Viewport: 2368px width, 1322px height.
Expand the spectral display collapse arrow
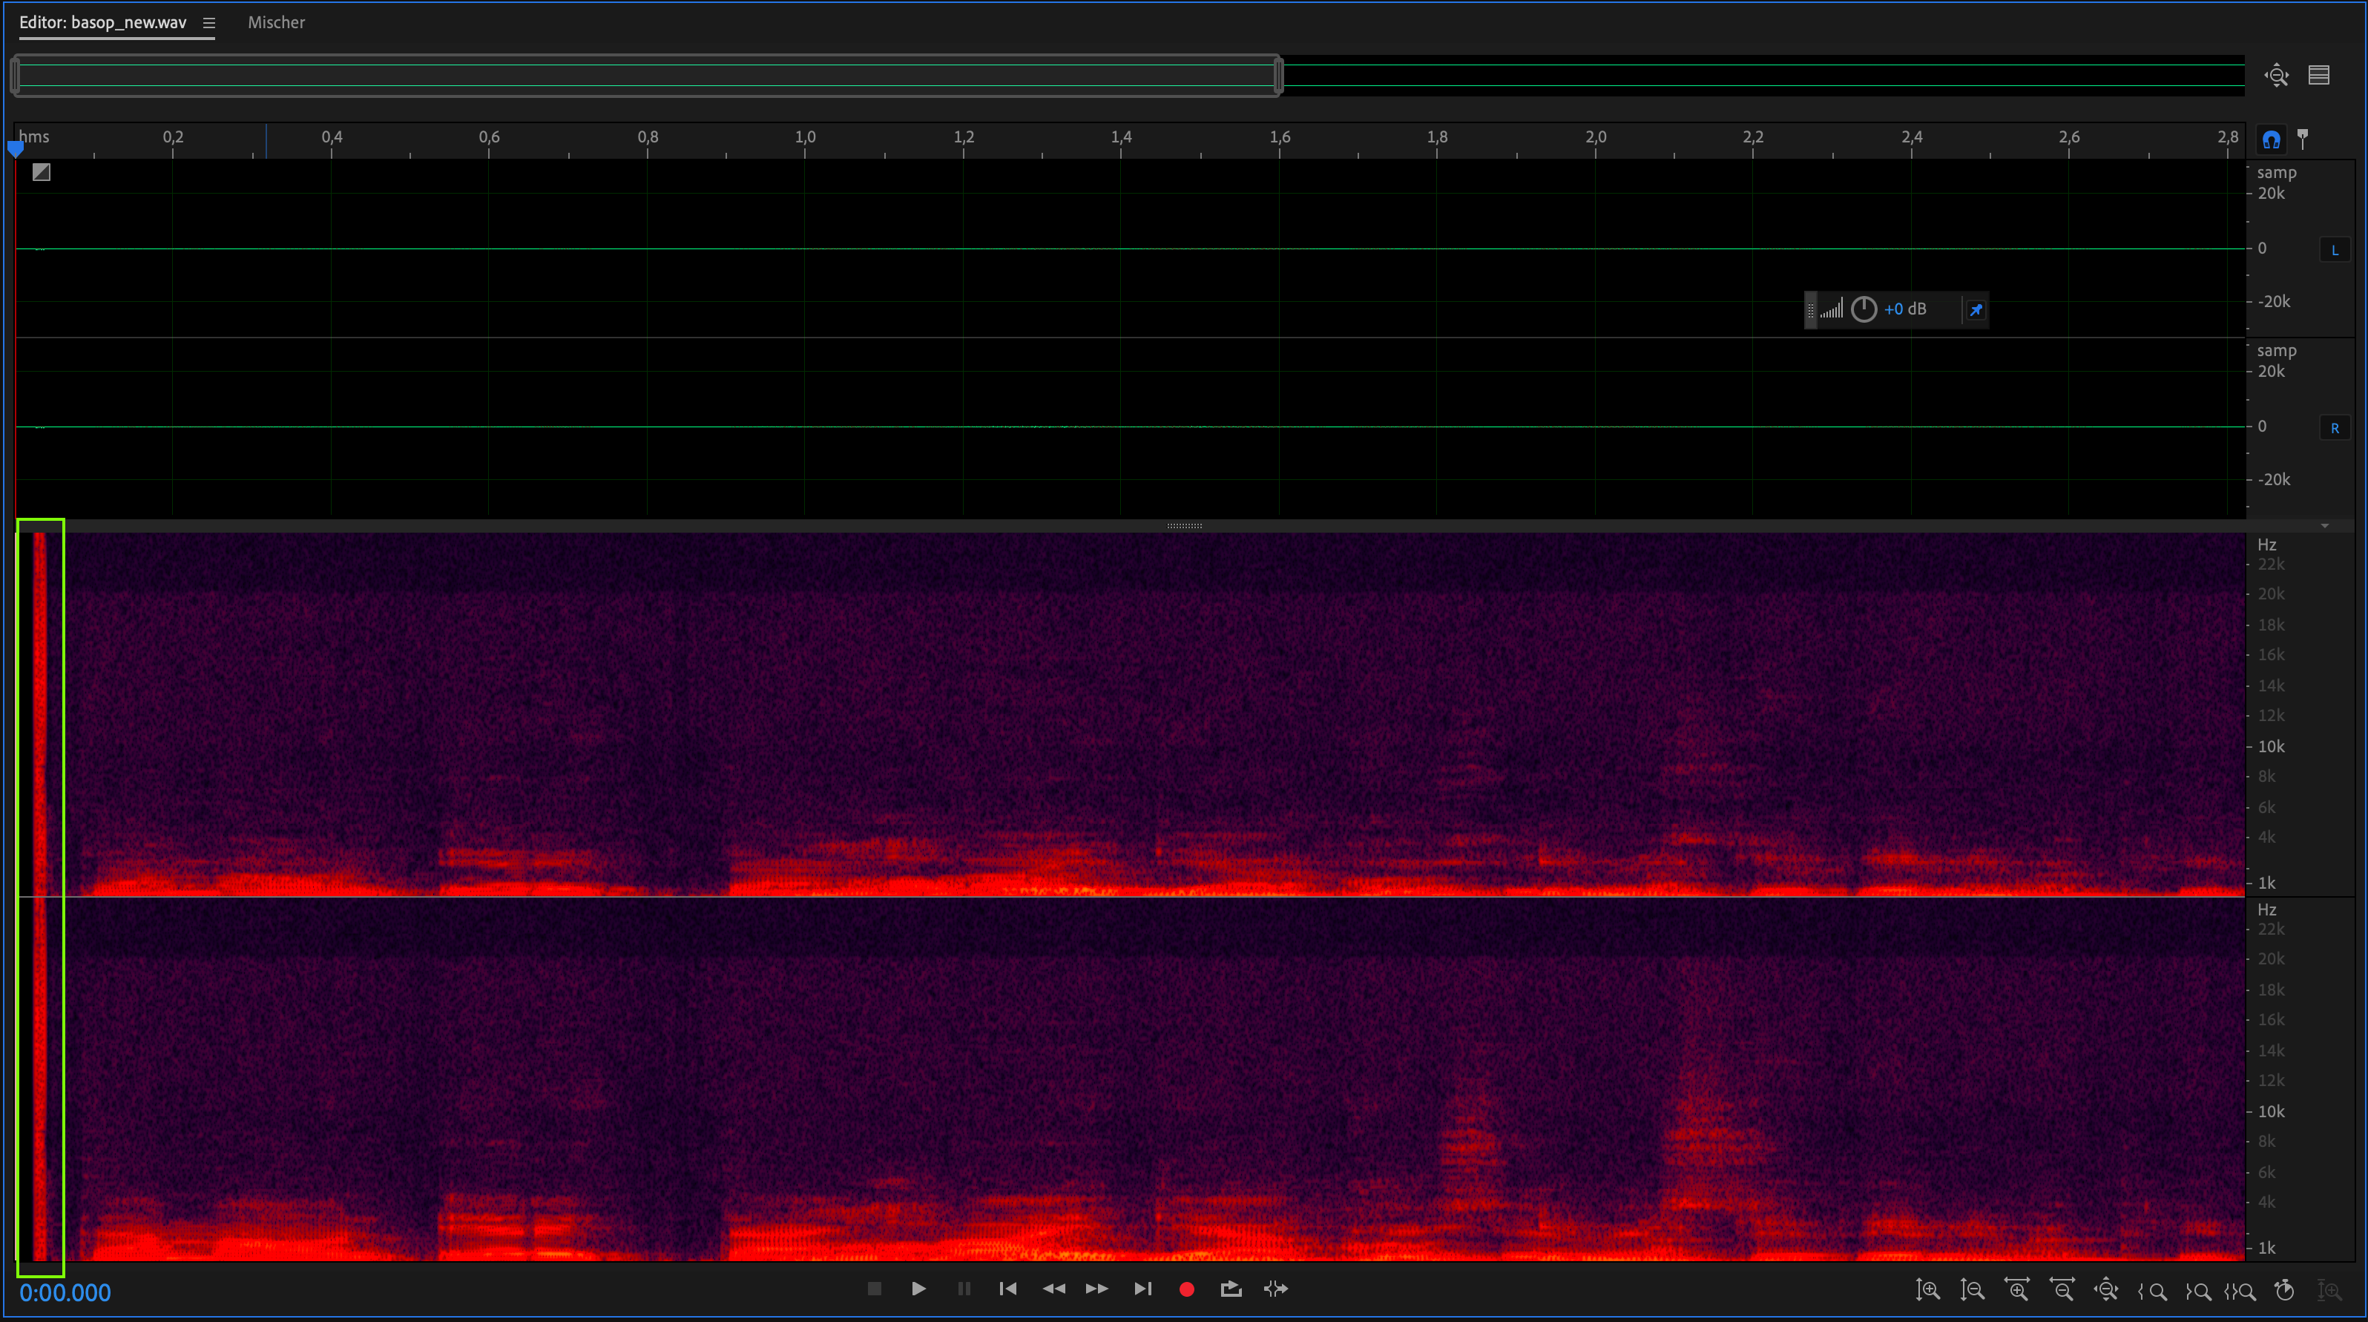(x=2324, y=526)
